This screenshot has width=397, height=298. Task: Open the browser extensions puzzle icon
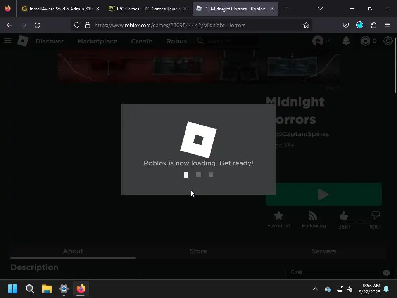tap(374, 25)
